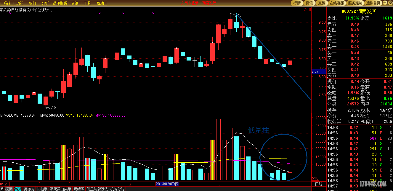Click the 000722 湖南发展 stock title
The width and height of the screenshot is (393, 191).
coord(359,11)
